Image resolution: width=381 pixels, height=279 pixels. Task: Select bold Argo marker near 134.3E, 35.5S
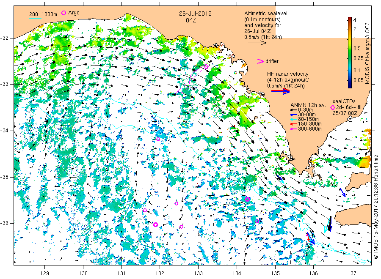click(x=247, y=200)
